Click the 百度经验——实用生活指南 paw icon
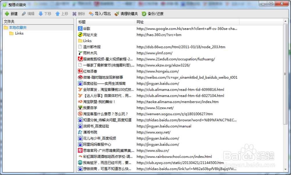This screenshot has width=291, height=175. 80,83
